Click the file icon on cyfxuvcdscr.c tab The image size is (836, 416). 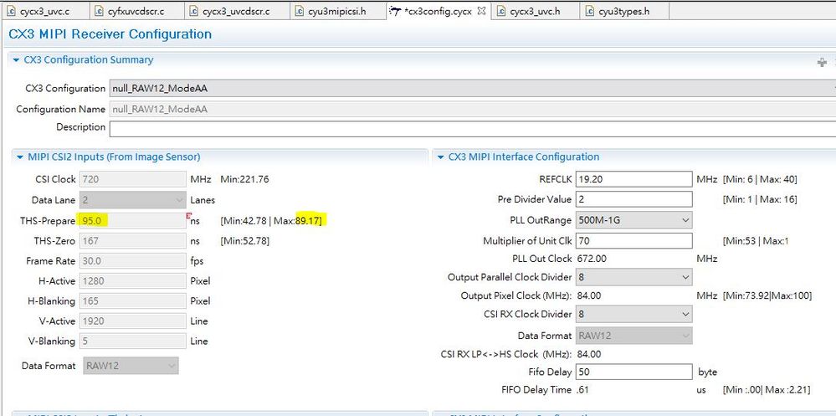click(100, 11)
